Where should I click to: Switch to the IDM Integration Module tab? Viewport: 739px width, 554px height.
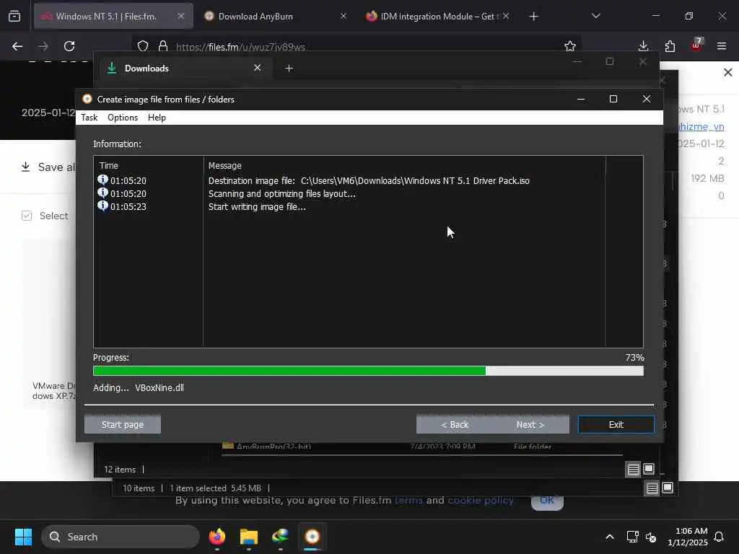[437, 16]
